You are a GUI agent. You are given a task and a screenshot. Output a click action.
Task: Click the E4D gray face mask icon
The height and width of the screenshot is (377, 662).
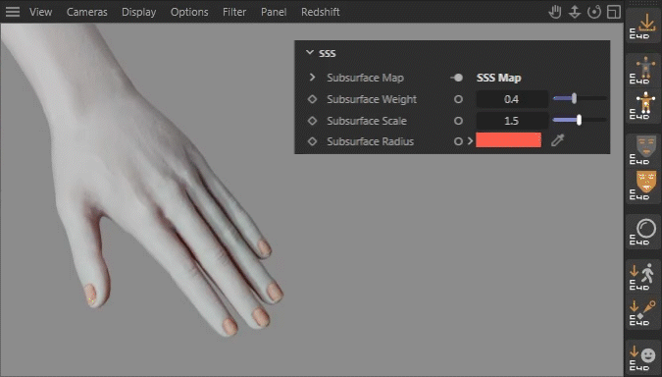(643, 151)
